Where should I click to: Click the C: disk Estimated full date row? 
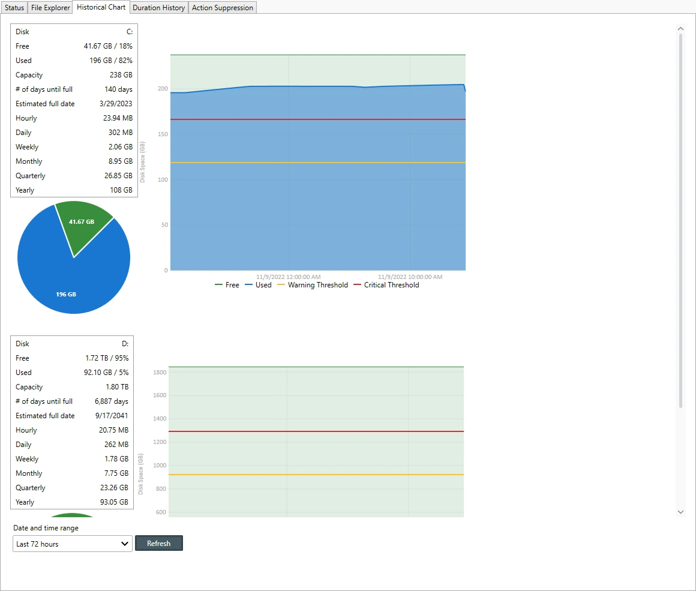coord(74,104)
